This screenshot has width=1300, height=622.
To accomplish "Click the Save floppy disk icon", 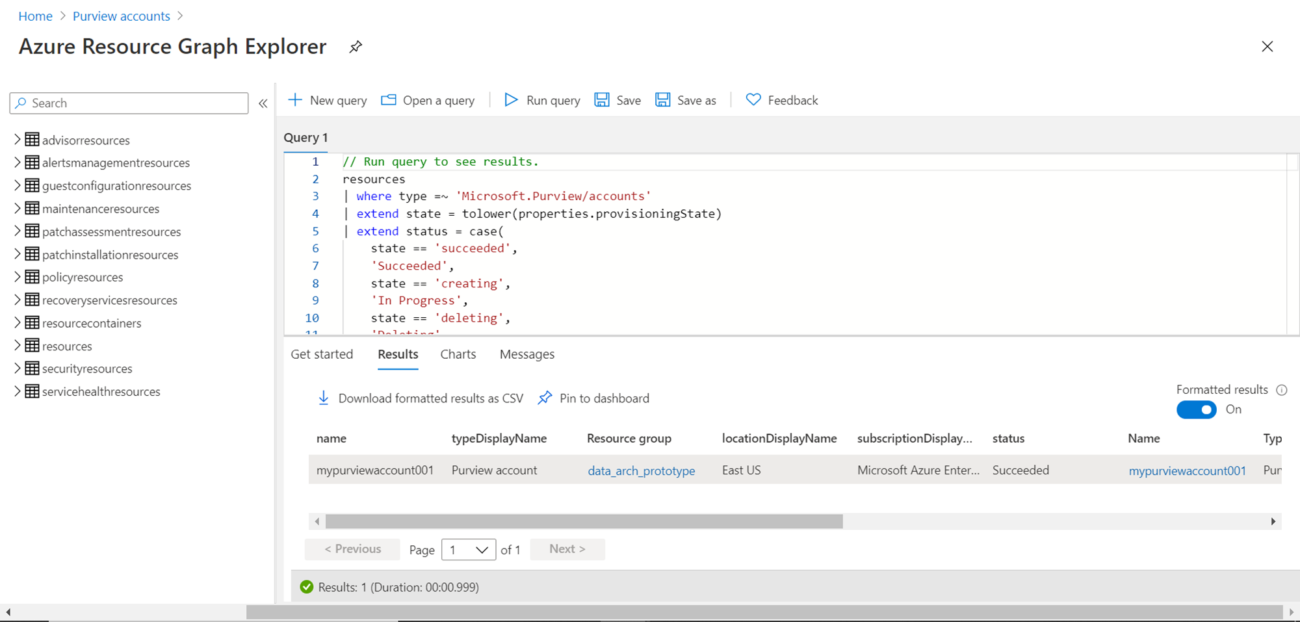I will [602, 100].
